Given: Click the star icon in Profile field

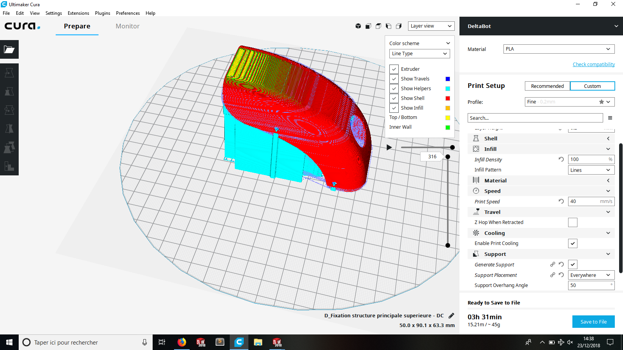Looking at the screenshot, I should pos(602,102).
